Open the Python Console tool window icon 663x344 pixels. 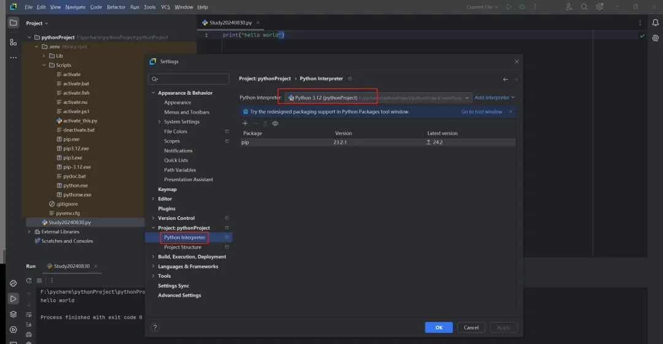coord(13,283)
